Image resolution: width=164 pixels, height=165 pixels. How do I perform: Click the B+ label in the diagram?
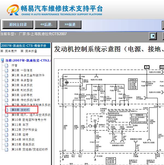pos(147,67)
